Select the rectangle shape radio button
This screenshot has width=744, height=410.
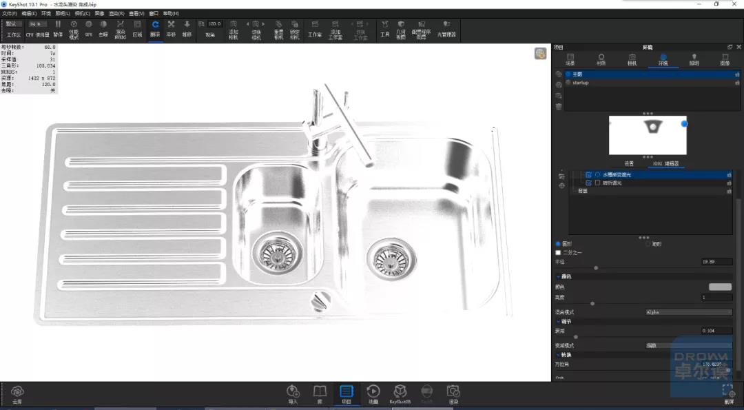pyautogui.click(x=648, y=244)
